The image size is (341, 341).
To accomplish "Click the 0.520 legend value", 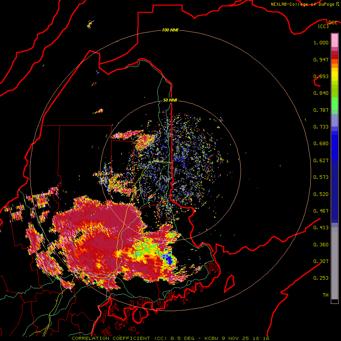I will pyautogui.click(x=321, y=194).
